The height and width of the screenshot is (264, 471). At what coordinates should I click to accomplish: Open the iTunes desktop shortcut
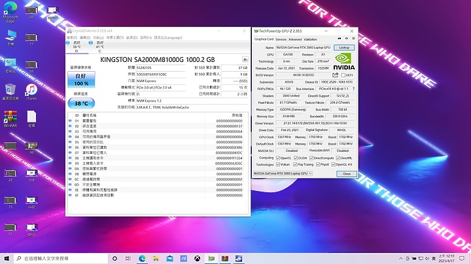tap(31, 92)
